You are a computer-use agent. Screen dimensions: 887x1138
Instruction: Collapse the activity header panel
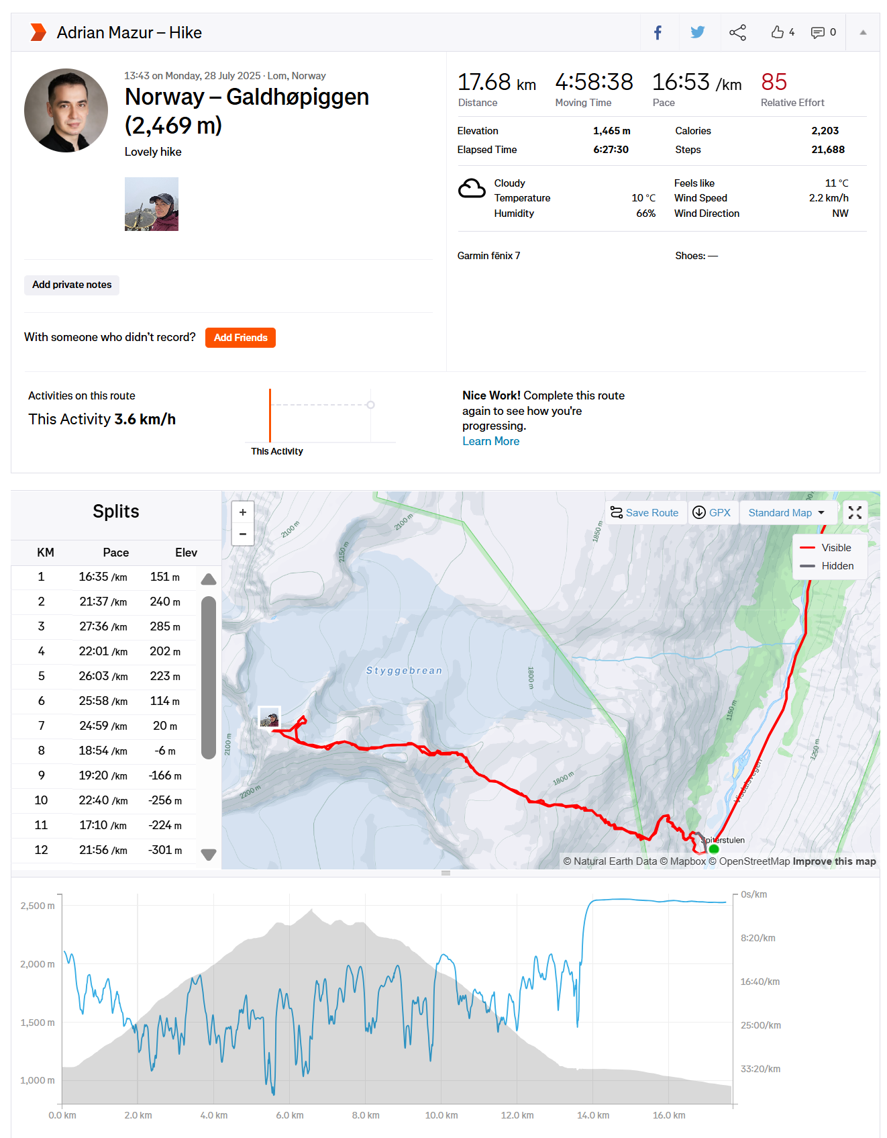863,32
